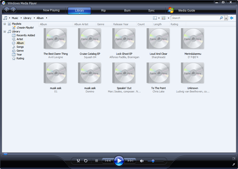
Task: Switch to compact mode icon at bottom right
Action: pyautogui.click(x=234, y=164)
